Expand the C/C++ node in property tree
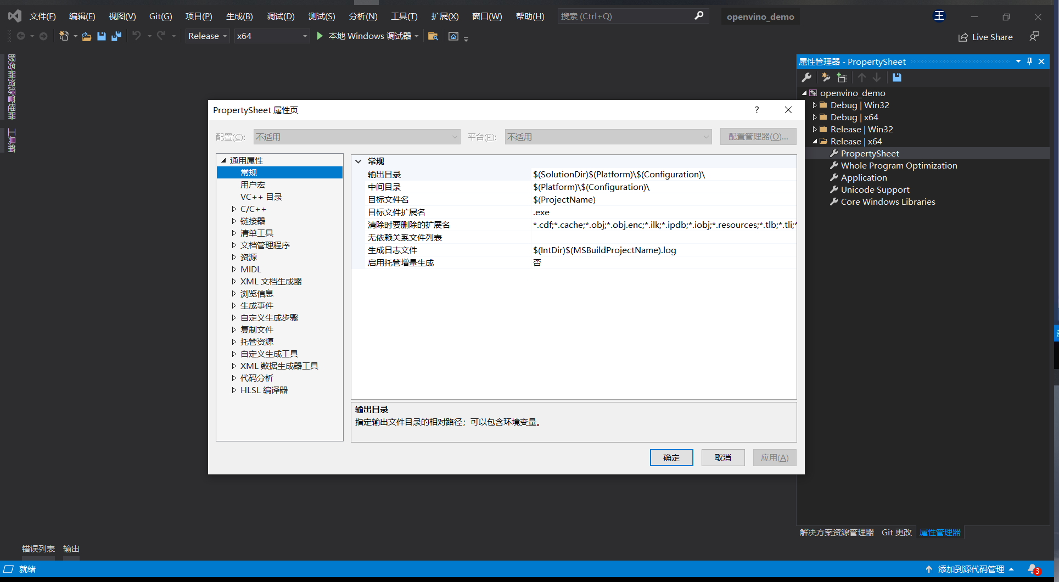This screenshot has height=582, width=1059. [234, 209]
